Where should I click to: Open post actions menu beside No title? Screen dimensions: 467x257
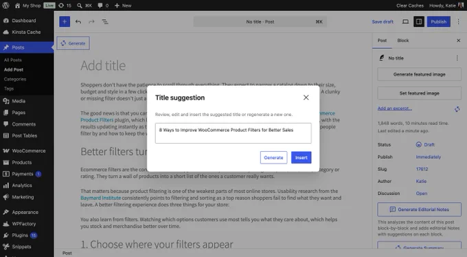coord(457,58)
